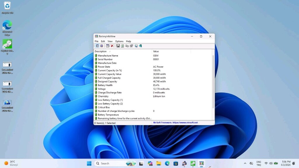The height and width of the screenshot is (168, 299).
Task: Select the Designed Capacity row
Action: (153, 82)
